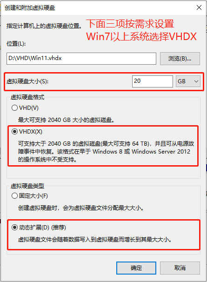207x282 pixels.
Task: Cancel the dialog with 取消
Action: click(x=180, y=268)
